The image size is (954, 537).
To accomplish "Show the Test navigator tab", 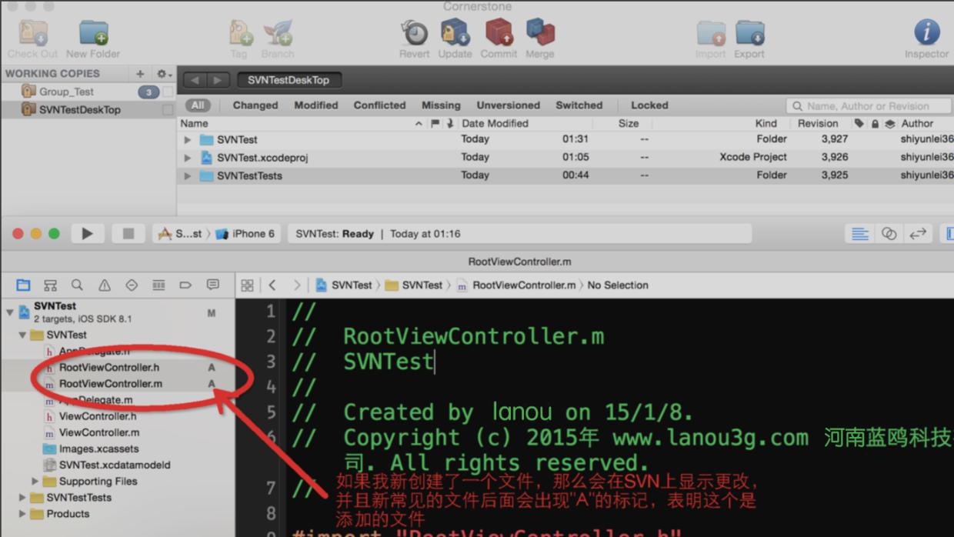I will pos(132,285).
